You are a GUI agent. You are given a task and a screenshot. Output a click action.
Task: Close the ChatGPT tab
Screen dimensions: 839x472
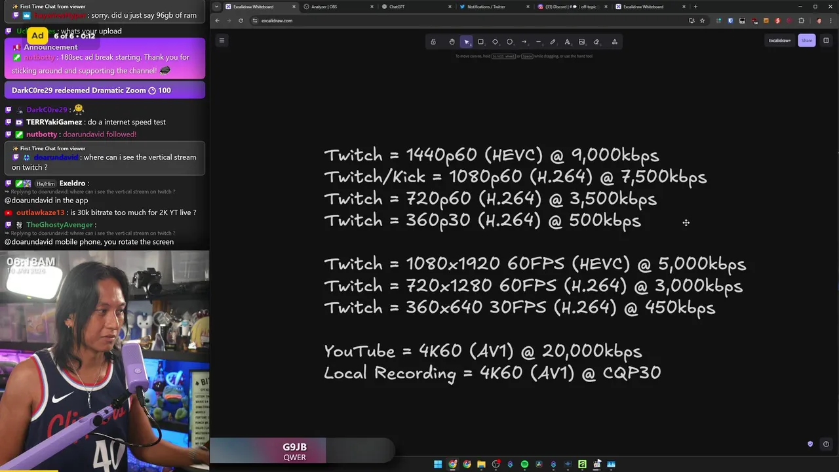tap(450, 7)
